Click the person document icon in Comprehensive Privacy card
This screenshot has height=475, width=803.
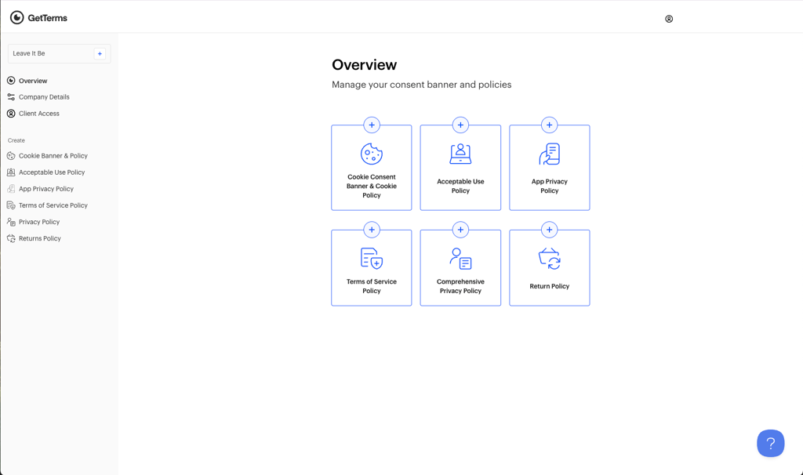click(460, 259)
